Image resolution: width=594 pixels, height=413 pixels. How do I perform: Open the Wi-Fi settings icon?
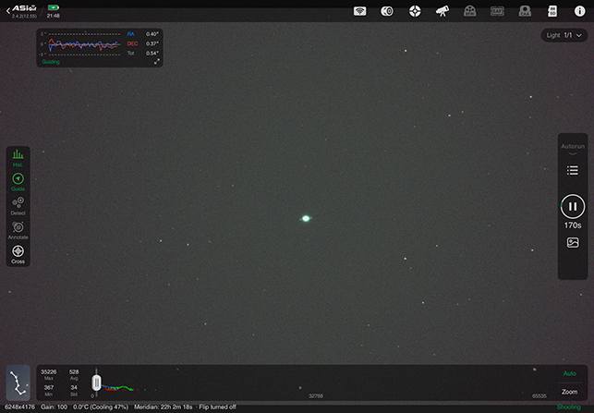(x=360, y=11)
